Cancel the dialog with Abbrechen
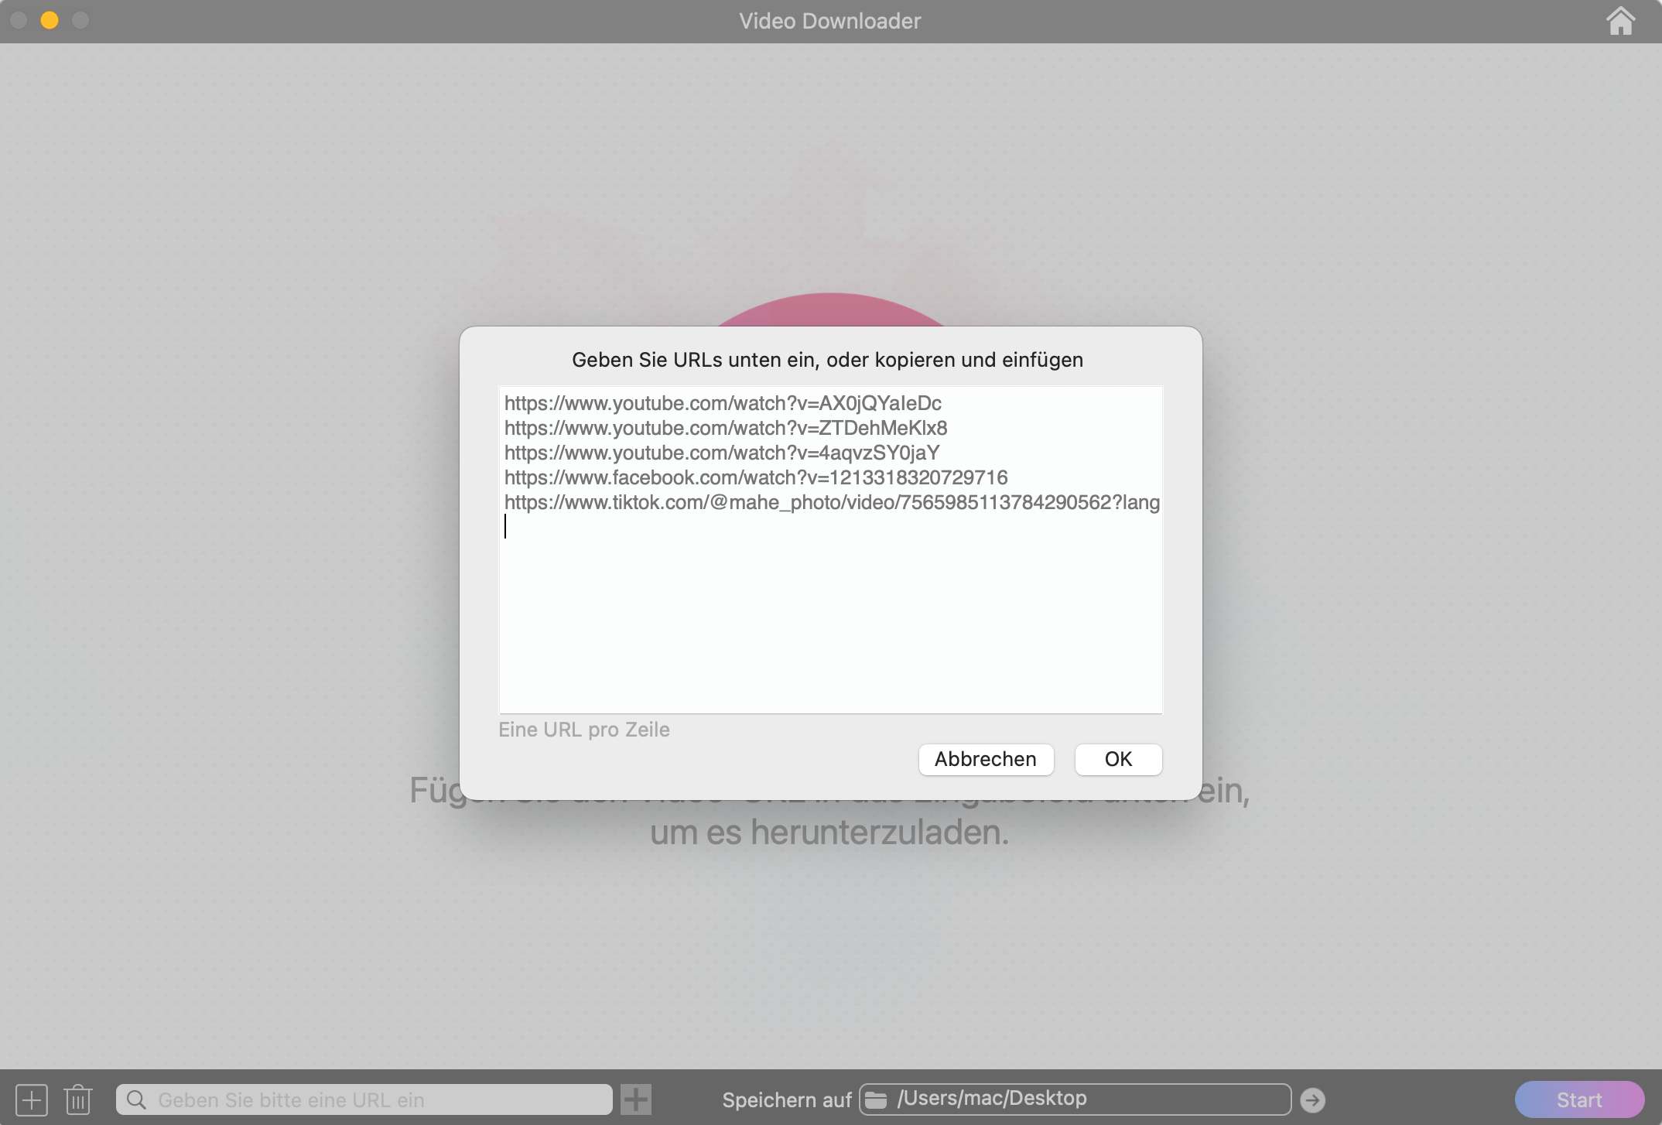The image size is (1662, 1125). pyautogui.click(x=986, y=759)
